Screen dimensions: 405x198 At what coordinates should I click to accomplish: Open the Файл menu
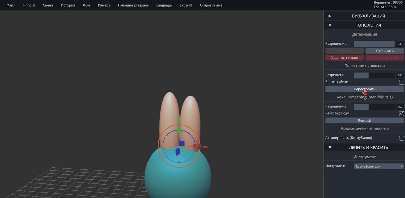tap(11, 5)
